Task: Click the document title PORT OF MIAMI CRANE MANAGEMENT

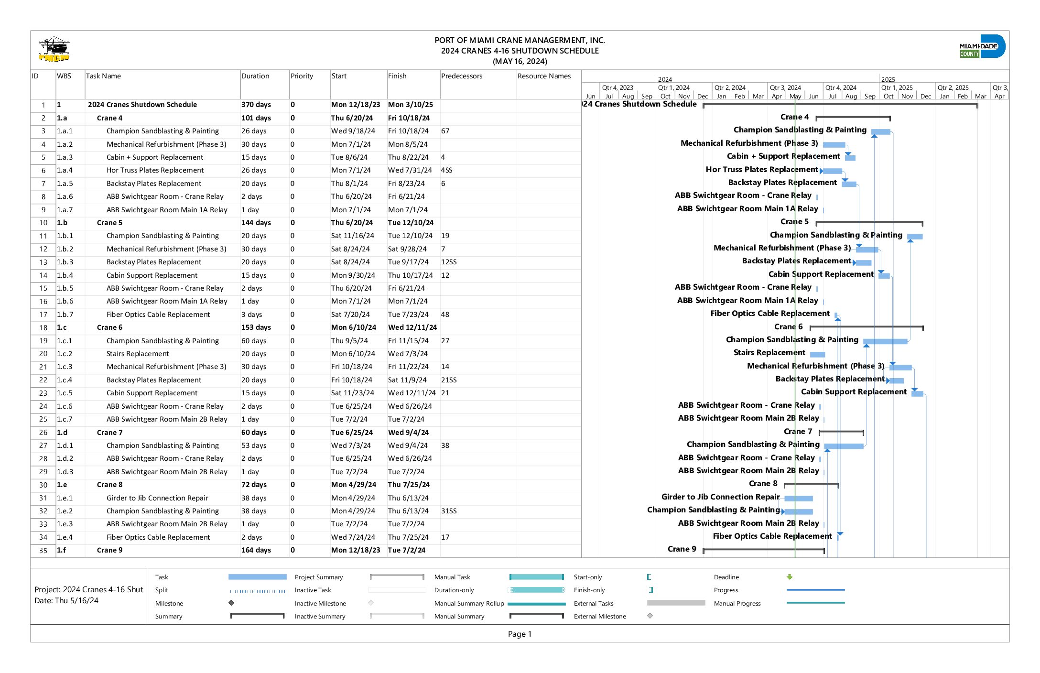Action: [520, 40]
